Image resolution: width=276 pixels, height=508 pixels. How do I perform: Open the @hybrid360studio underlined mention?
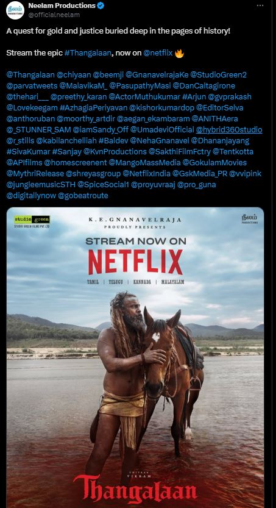click(x=229, y=130)
